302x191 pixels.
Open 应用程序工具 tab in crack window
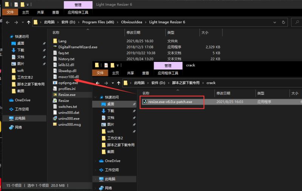click(168, 73)
